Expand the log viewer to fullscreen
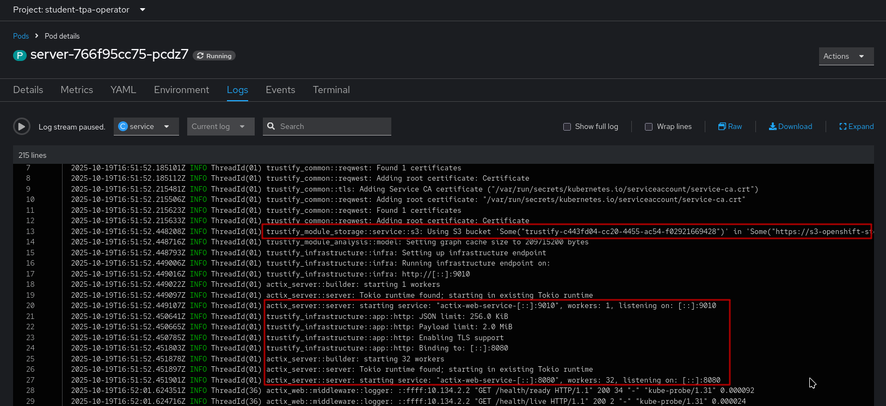Viewport: 886px width, 406px height. [857, 126]
